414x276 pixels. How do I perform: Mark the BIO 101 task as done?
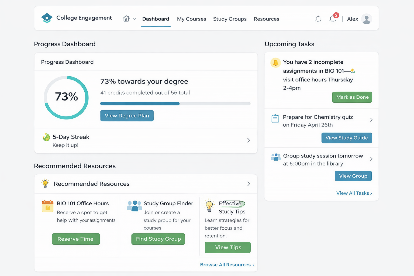click(352, 97)
